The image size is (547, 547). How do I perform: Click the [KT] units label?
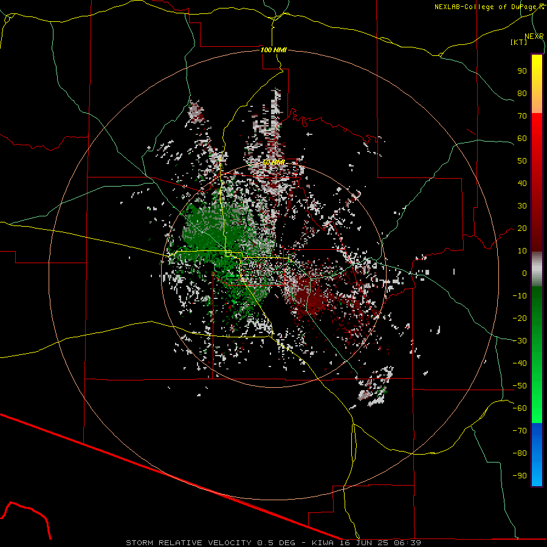[519, 42]
